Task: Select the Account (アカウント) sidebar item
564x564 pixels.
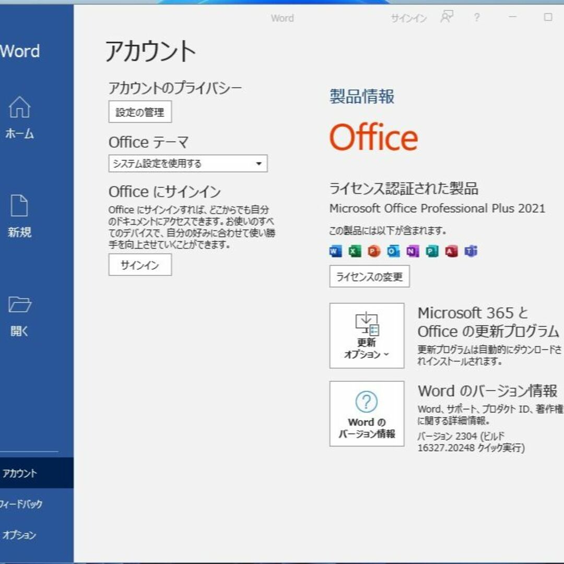Action: coord(37,473)
